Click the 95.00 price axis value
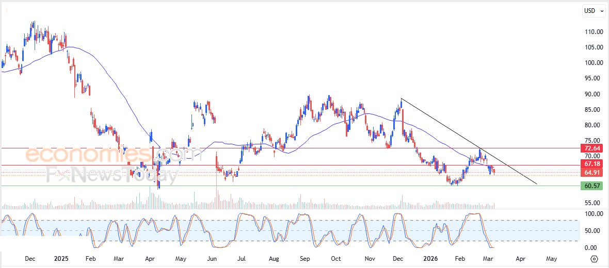Image resolution: width=609 pixels, height=268 pixels. click(x=592, y=78)
